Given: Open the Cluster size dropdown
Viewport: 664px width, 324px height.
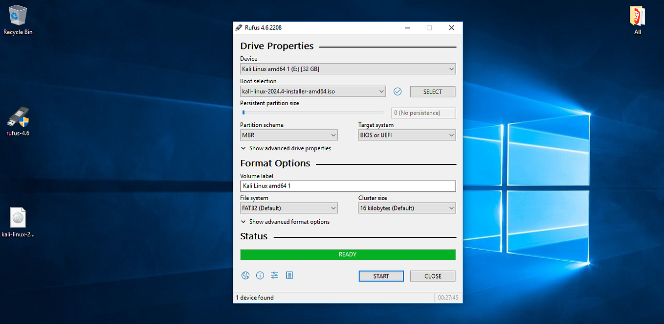Looking at the screenshot, I should pyautogui.click(x=407, y=208).
